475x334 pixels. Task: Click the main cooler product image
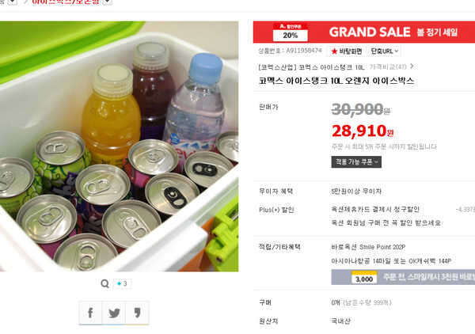point(119,146)
